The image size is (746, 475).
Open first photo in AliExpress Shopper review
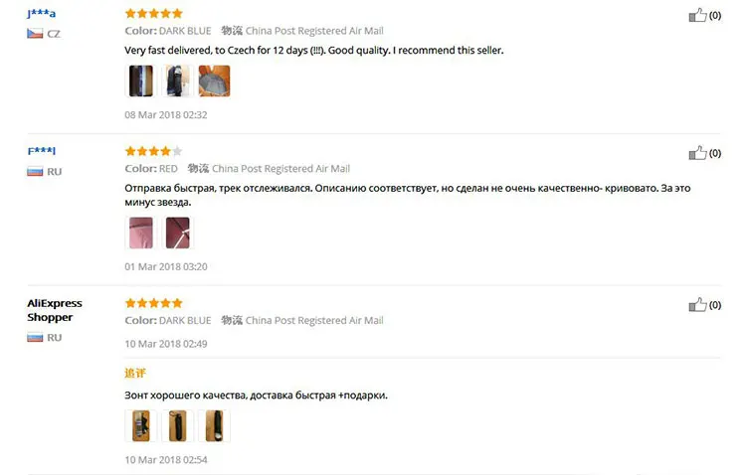[141, 426]
